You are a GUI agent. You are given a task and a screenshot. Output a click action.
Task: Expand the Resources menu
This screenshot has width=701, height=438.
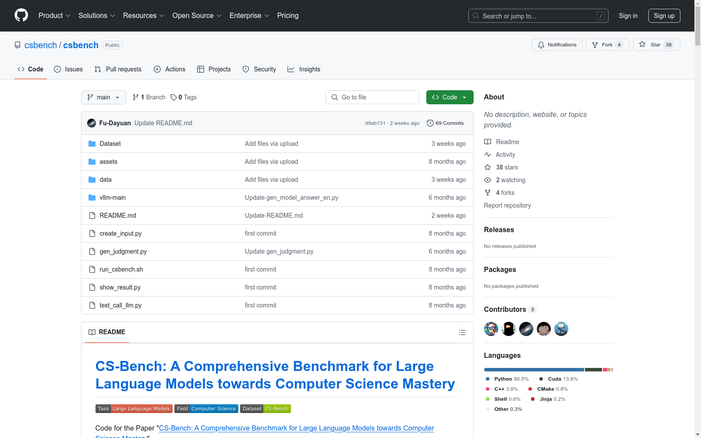(144, 16)
